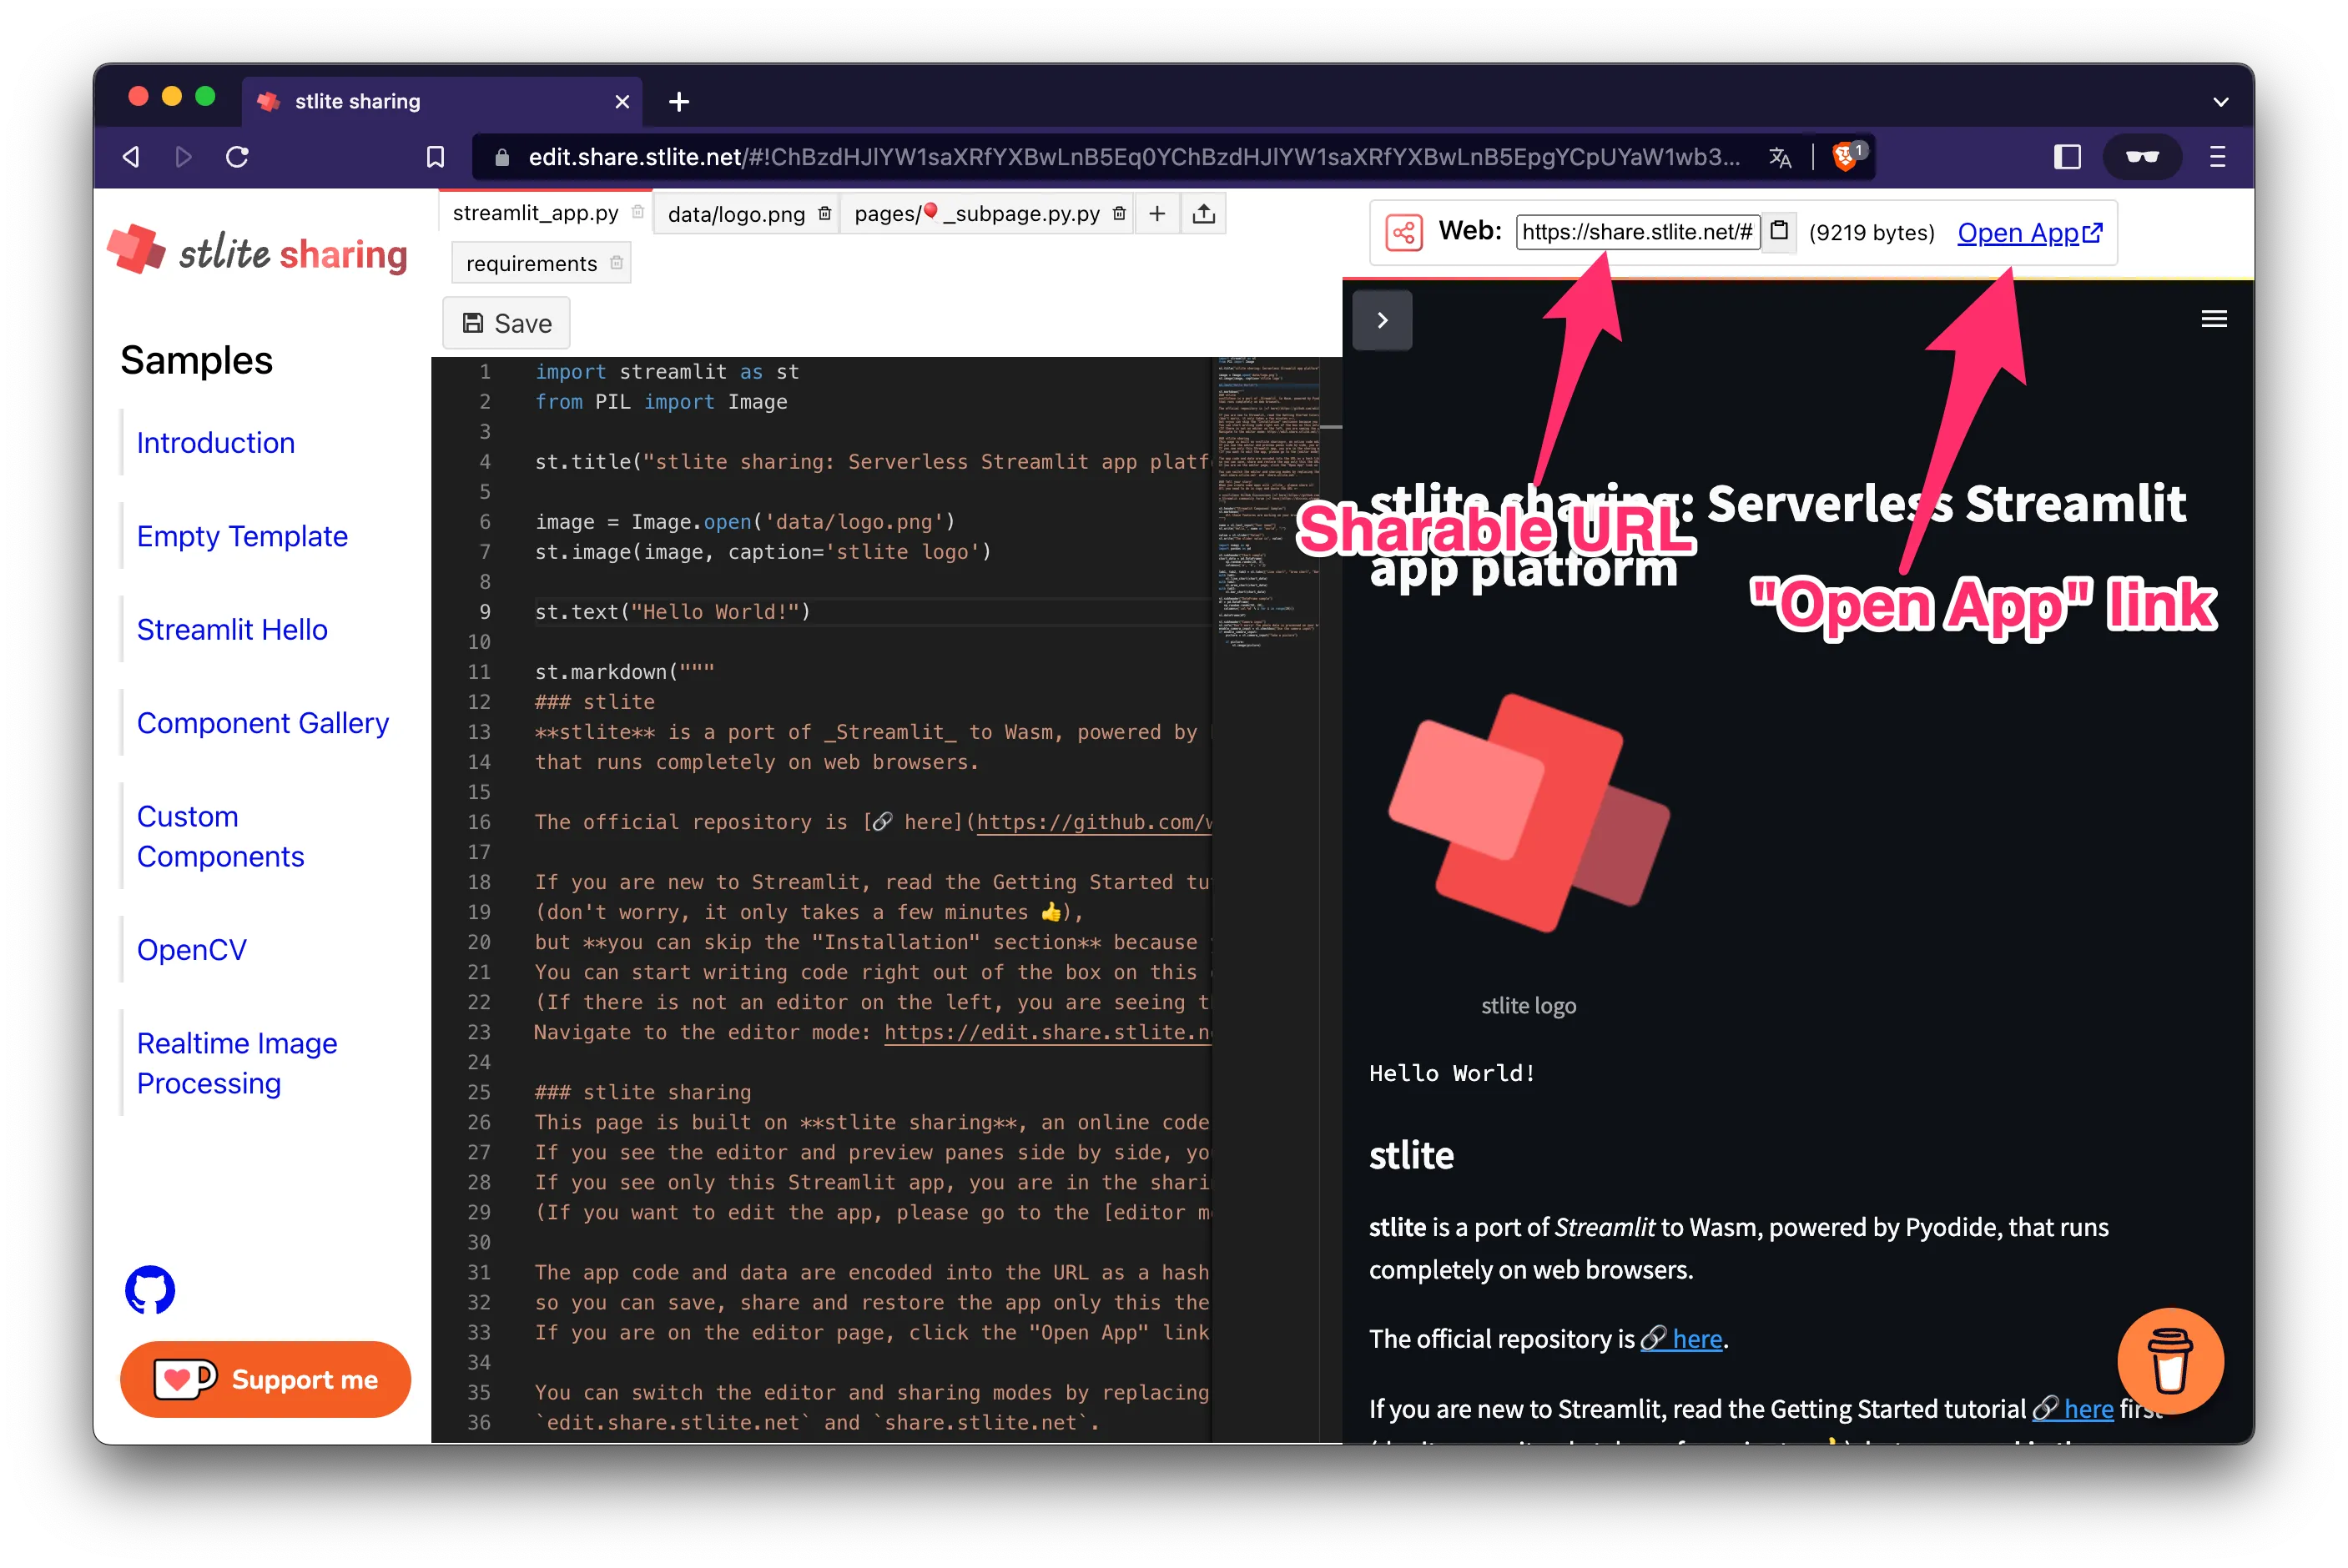The width and height of the screenshot is (2348, 1568).
Task: Copy the sharable URL via clipboard icon
Action: pyautogui.click(x=1780, y=231)
